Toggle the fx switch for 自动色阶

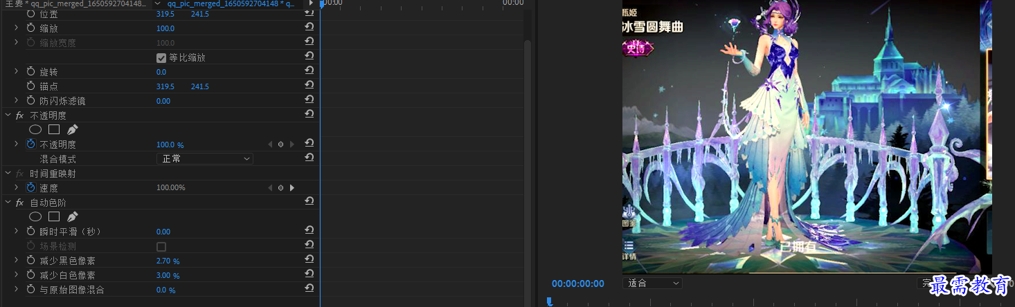19,203
